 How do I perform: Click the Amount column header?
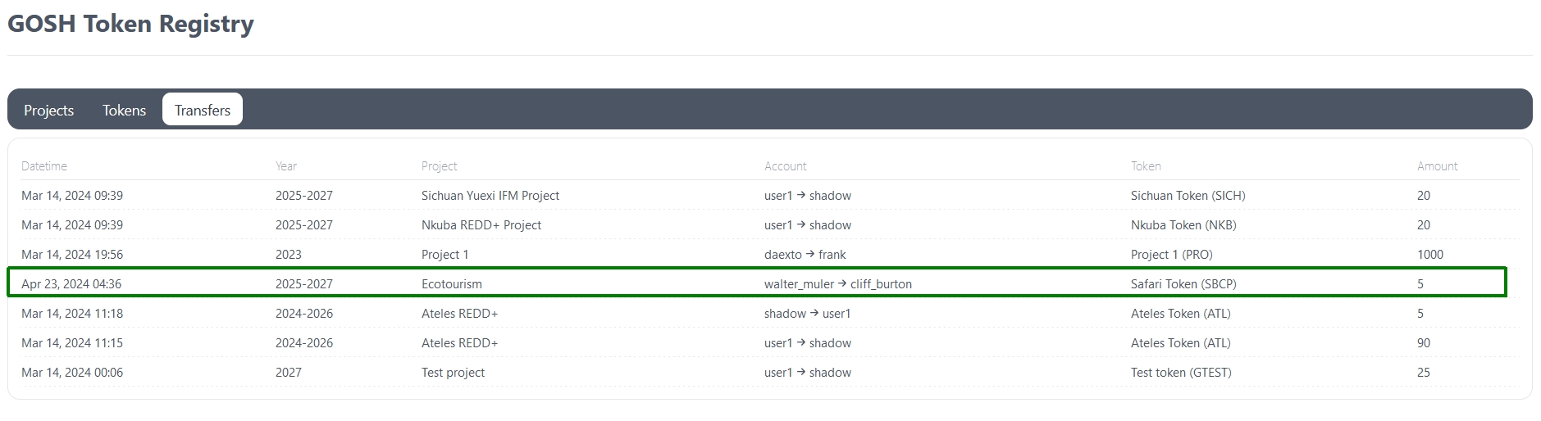1437,166
